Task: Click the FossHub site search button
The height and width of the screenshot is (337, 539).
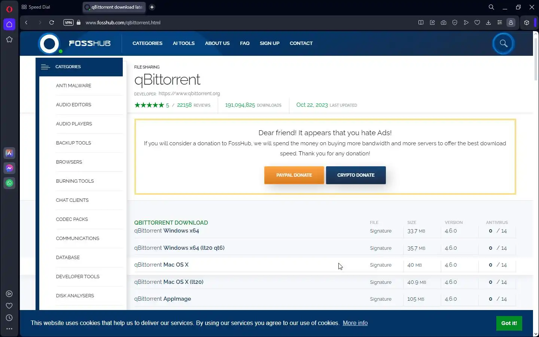Action: (x=503, y=43)
